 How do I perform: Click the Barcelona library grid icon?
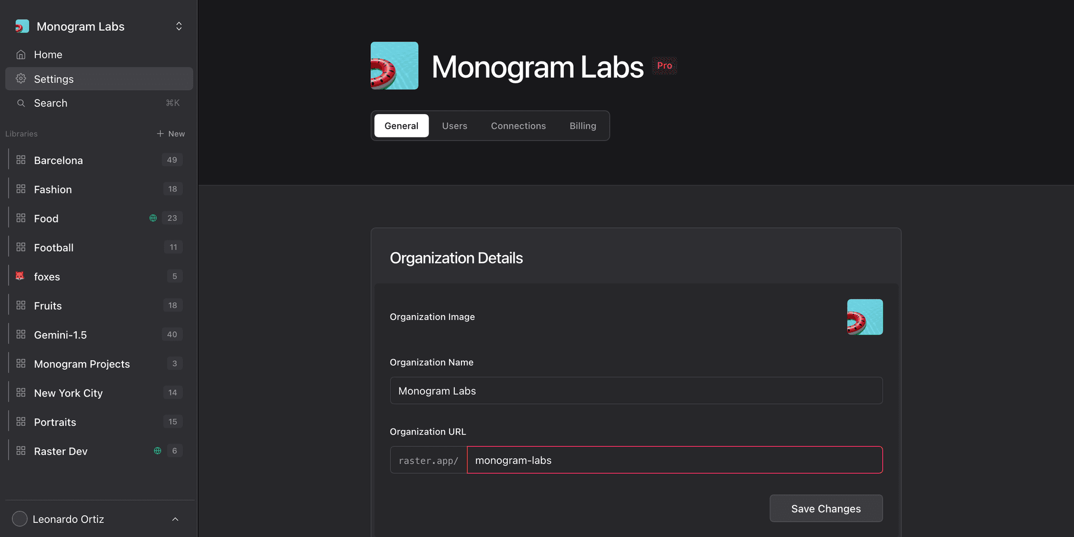point(21,160)
